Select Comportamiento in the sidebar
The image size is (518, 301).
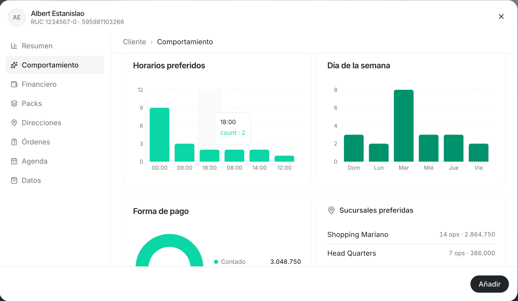[55, 65]
